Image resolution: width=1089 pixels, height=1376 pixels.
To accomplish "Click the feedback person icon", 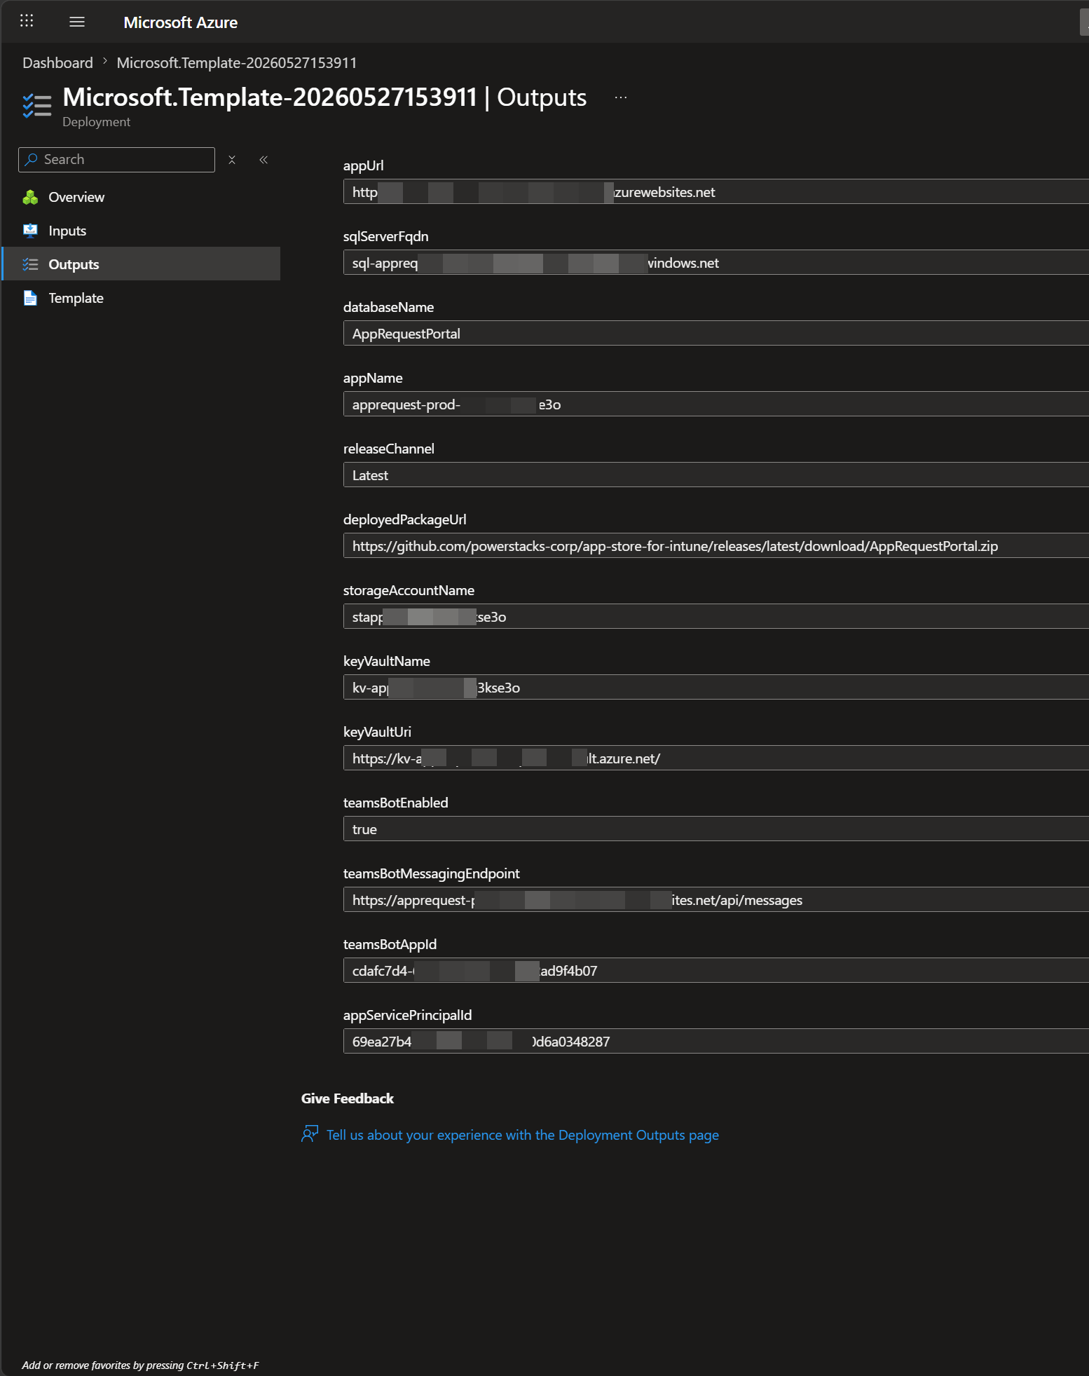I will [x=310, y=1134].
